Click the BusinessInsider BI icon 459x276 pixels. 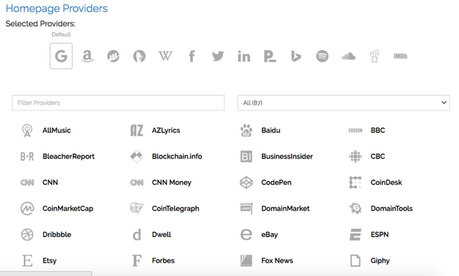point(246,156)
